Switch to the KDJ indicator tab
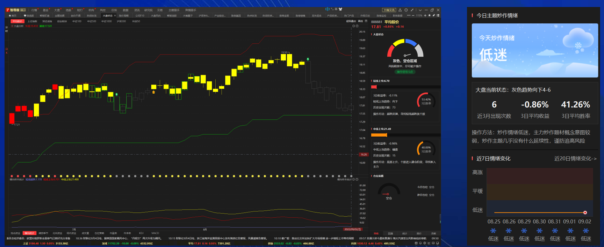This screenshot has width=604, height=247. [x=141, y=233]
